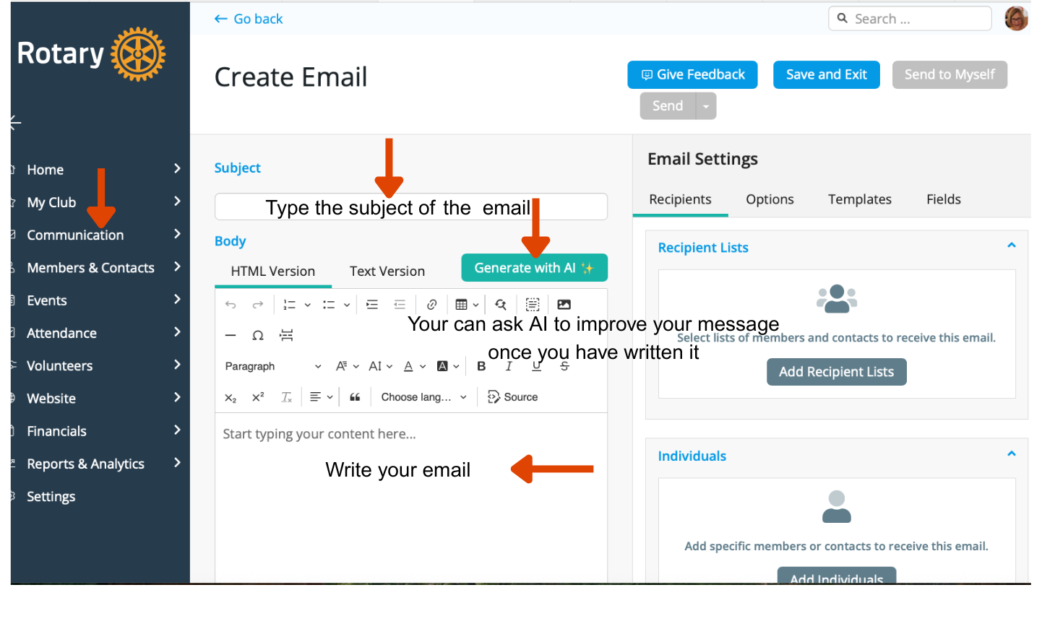
Task: Open the Website menu in sidebar
Action: pyautogui.click(x=51, y=399)
